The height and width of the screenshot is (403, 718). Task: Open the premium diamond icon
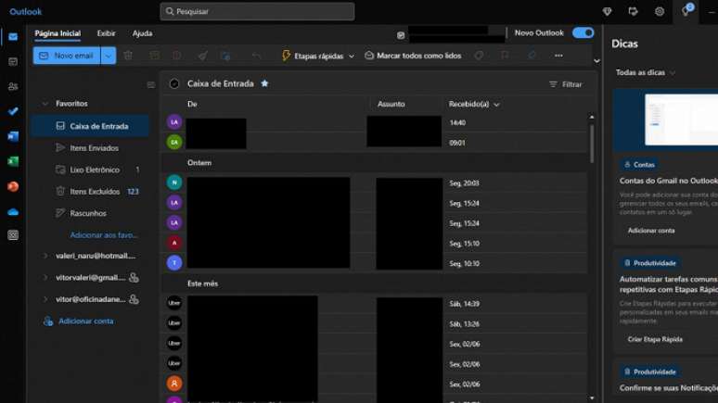click(608, 11)
